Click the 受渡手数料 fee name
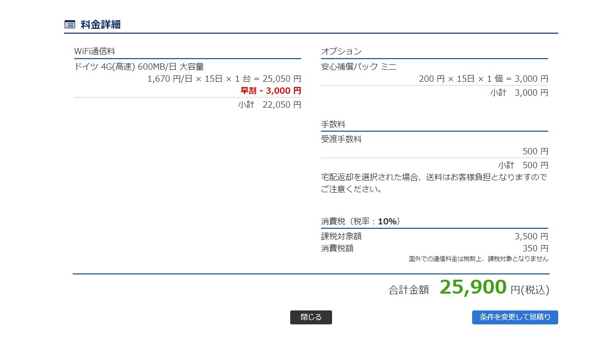This screenshot has width=616, height=346. tap(341, 139)
